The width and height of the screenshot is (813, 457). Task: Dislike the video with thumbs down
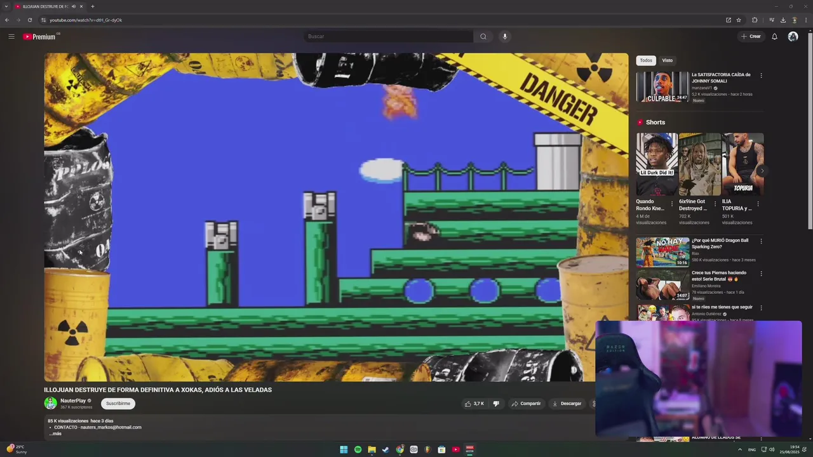[x=496, y=404]
